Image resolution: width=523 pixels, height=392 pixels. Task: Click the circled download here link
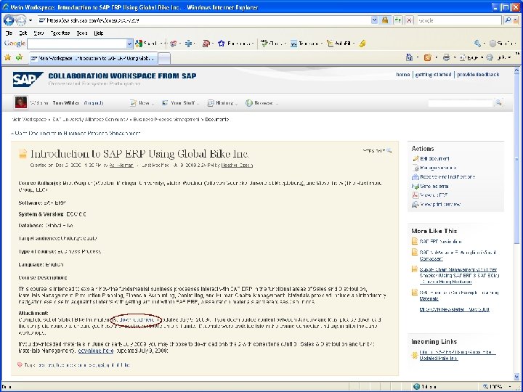(137, 319)
